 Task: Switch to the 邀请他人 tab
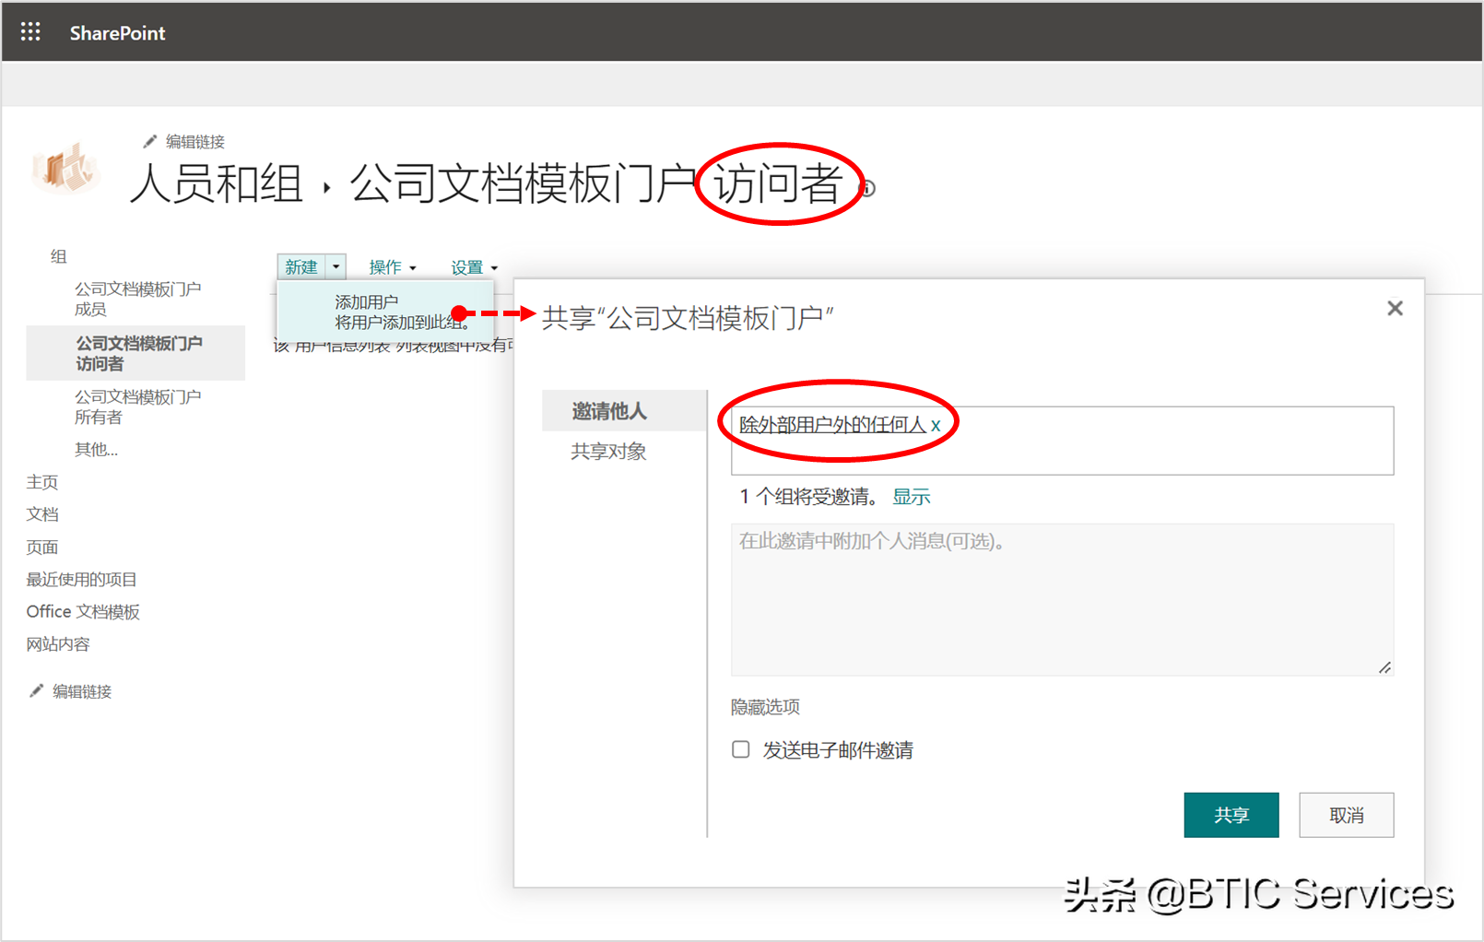624,411
